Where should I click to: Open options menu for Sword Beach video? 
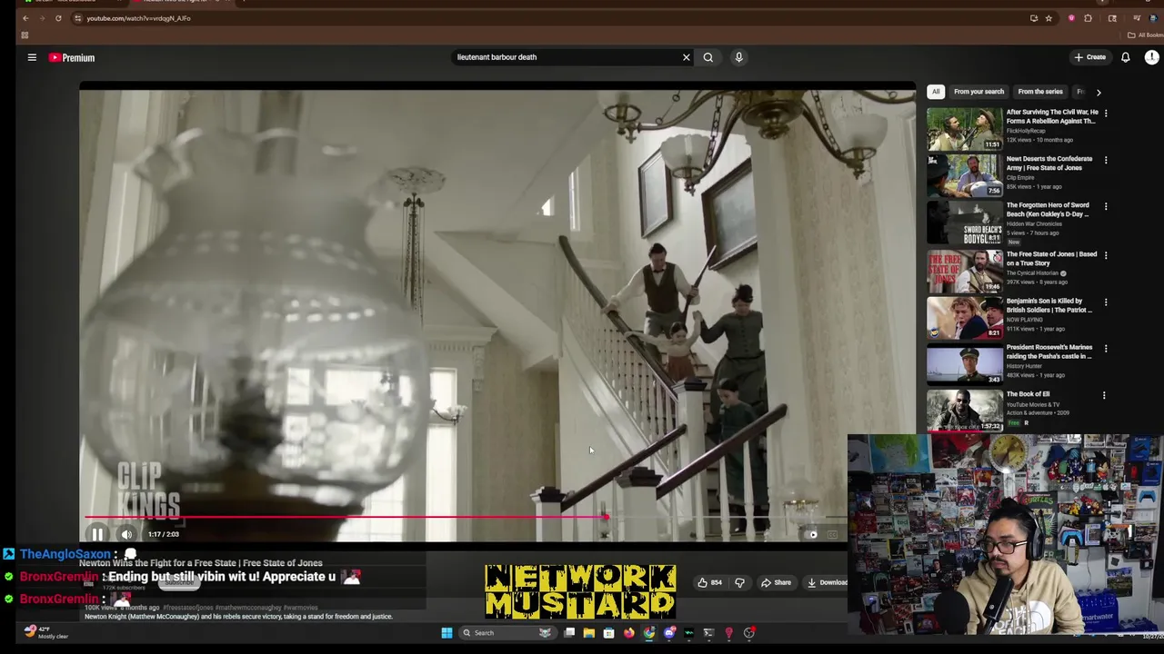coord(1106,206)
